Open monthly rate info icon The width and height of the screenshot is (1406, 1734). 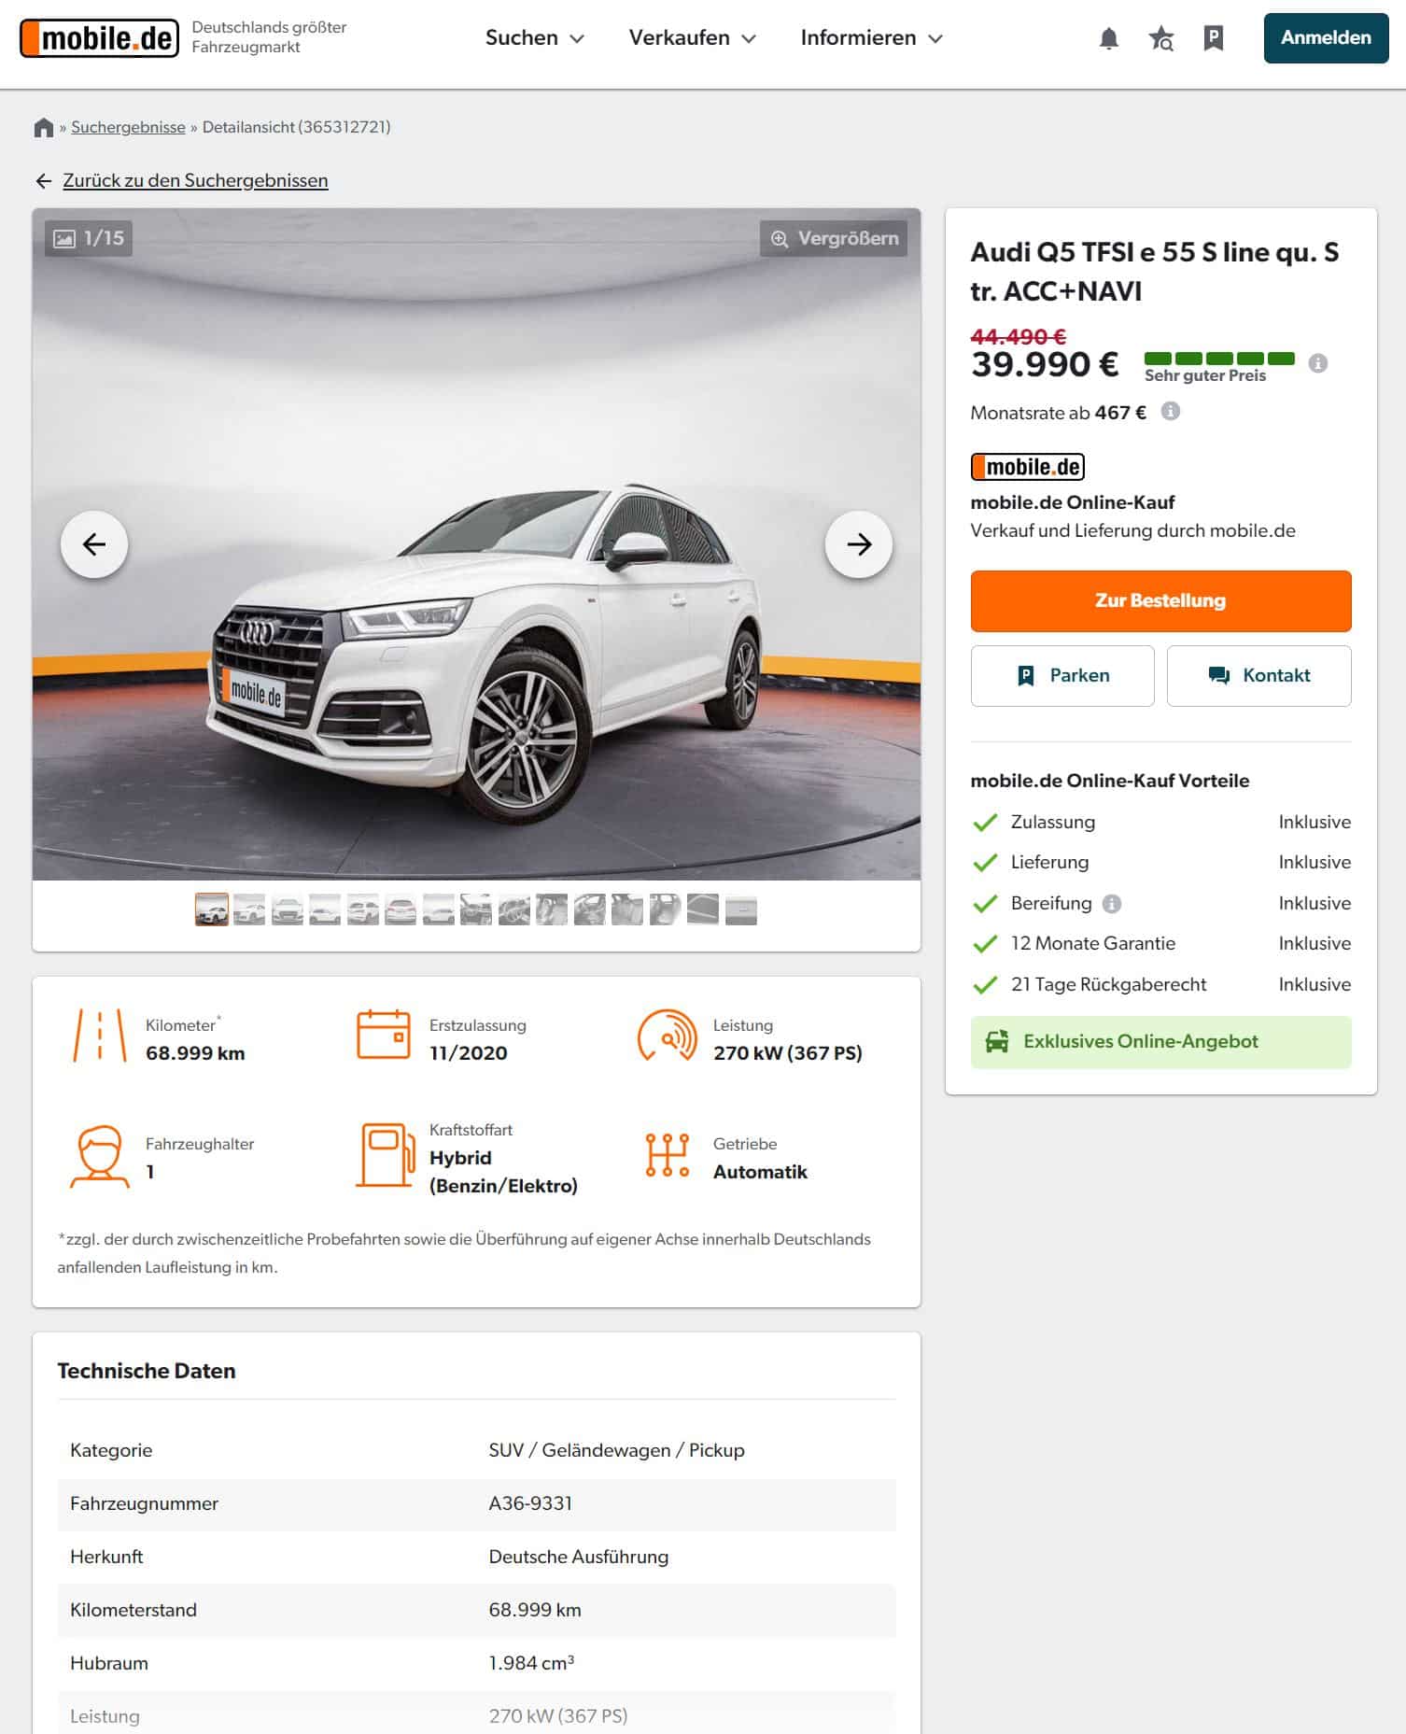1170,411
